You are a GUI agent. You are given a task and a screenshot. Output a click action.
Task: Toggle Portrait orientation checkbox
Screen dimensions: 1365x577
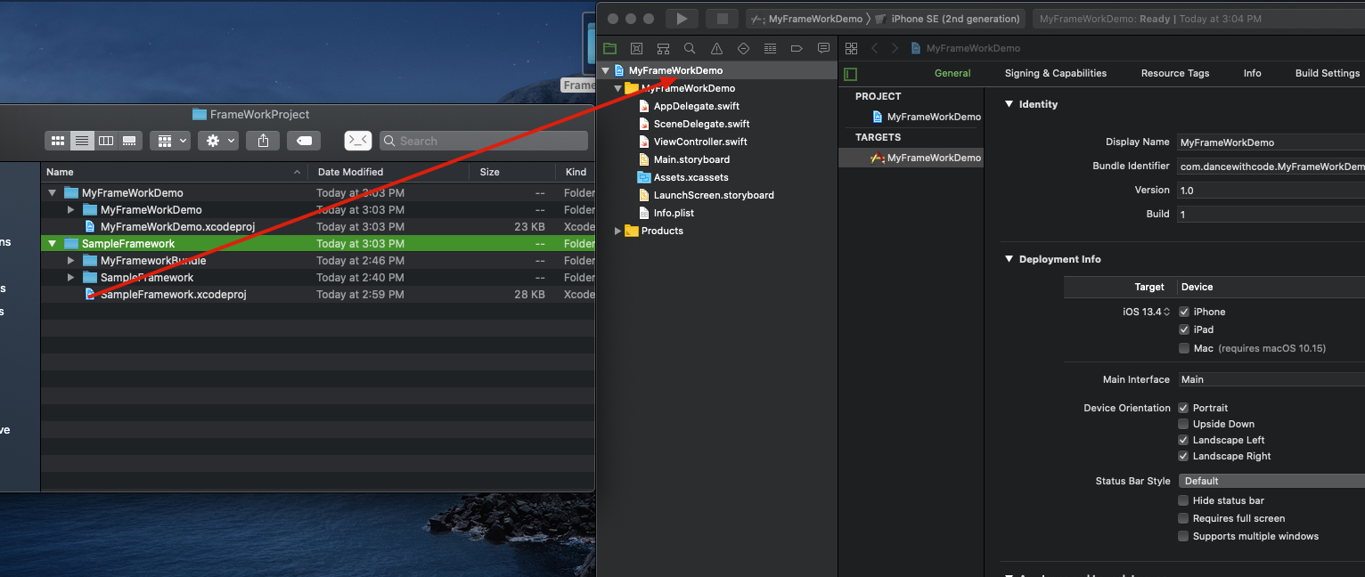point(1184,408)
